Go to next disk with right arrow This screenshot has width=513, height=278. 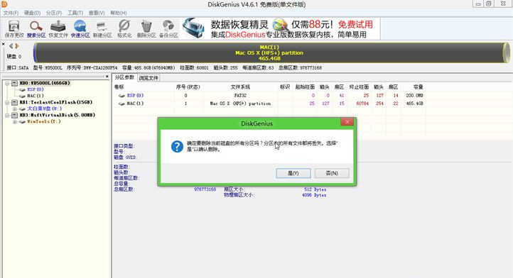point(17,46)
